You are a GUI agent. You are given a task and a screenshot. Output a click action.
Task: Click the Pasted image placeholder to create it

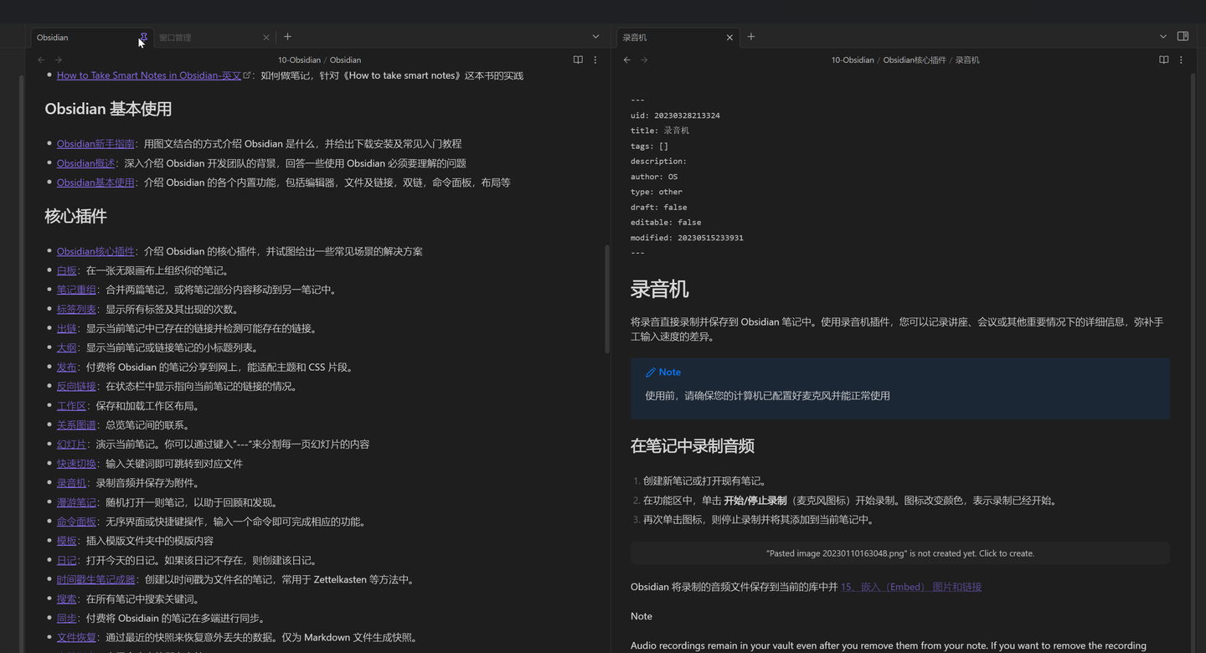(x=899, y=553)
